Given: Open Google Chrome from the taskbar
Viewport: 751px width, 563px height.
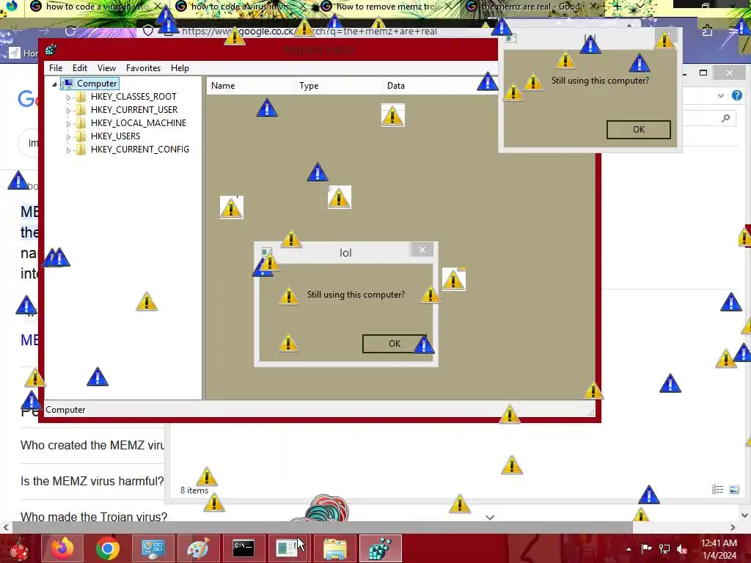Looking at the screenshot, I should pyautogui.click(x=107, y=548).
